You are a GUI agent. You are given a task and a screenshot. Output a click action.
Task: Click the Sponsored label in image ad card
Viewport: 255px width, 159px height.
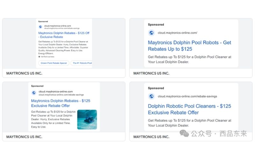click(37, 86)
